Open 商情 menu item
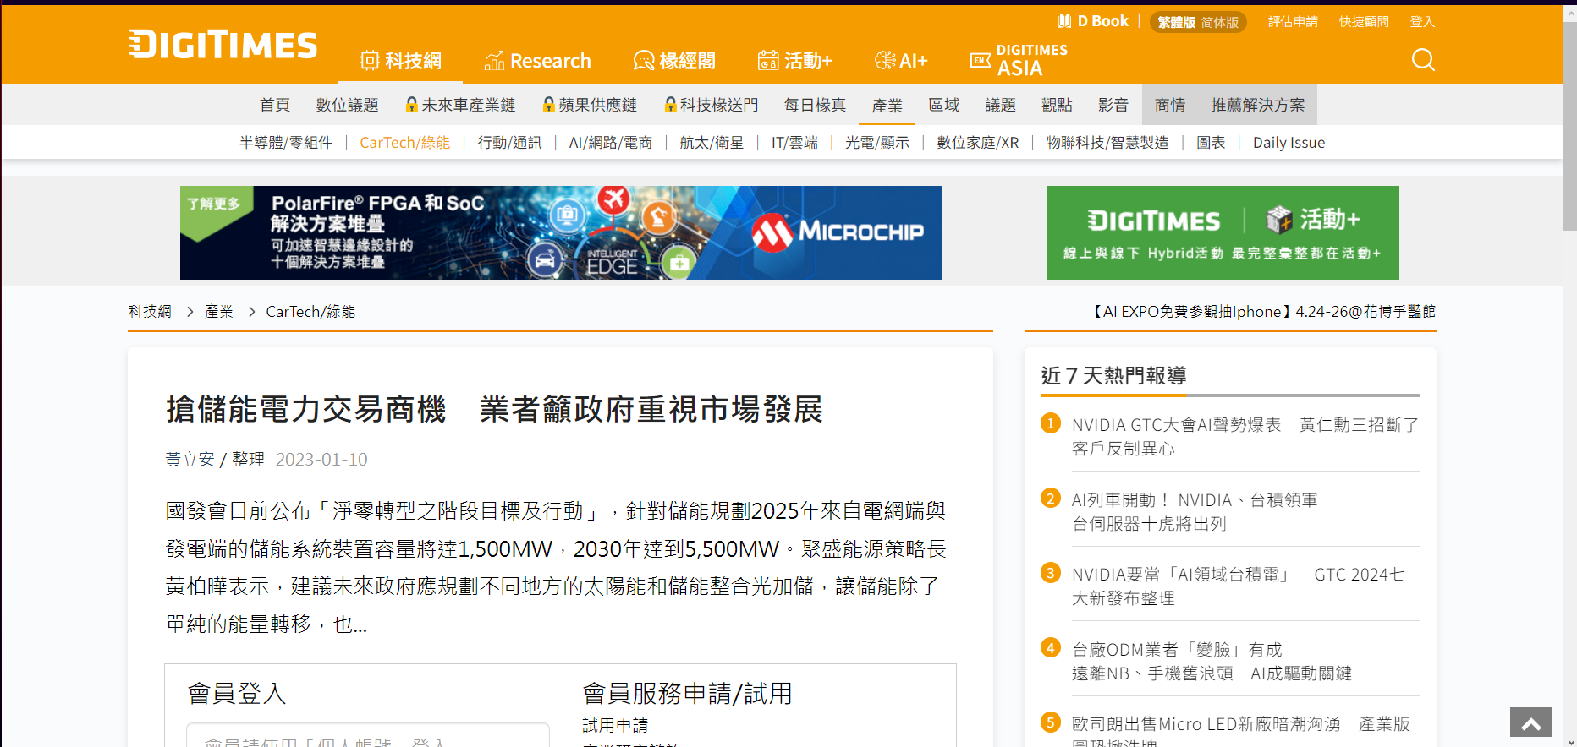 tap(1170, 105)
